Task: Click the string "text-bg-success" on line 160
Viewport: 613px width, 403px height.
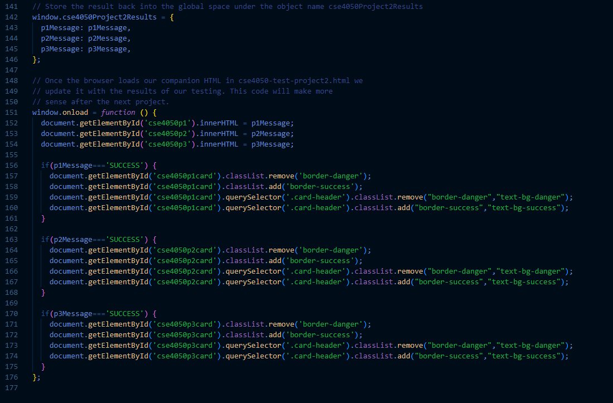Action: [524, 208]
